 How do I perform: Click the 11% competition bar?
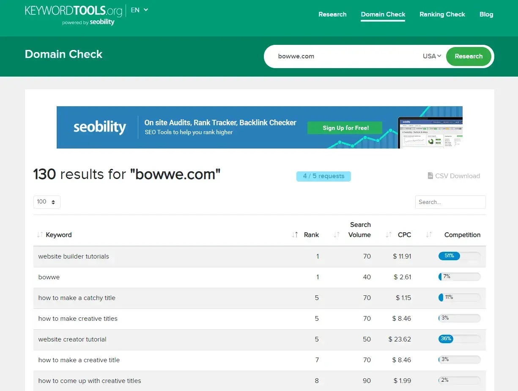pyautogui.click(x=460, y=297)
